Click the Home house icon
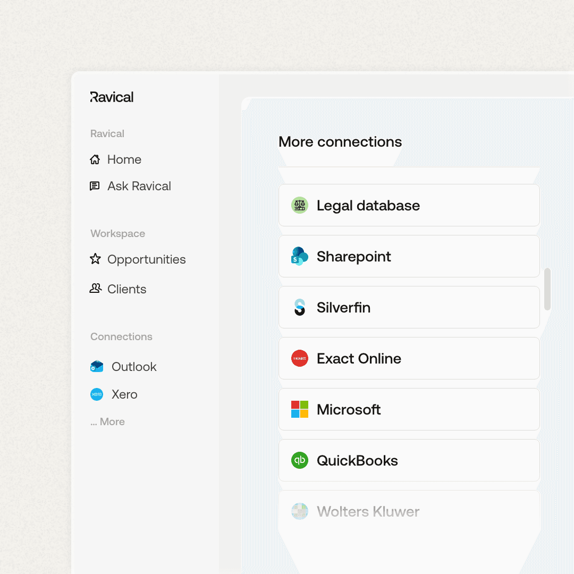Screen dimensions: 574x574 (x=95, y=159)
